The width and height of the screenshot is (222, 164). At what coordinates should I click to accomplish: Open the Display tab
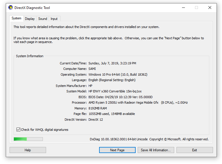[30, 19]
